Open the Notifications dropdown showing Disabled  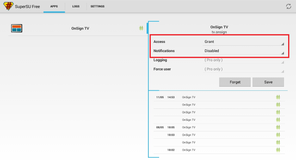point(244,51)
